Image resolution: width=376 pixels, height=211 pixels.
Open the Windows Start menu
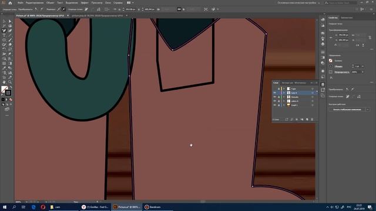point(5,207)
